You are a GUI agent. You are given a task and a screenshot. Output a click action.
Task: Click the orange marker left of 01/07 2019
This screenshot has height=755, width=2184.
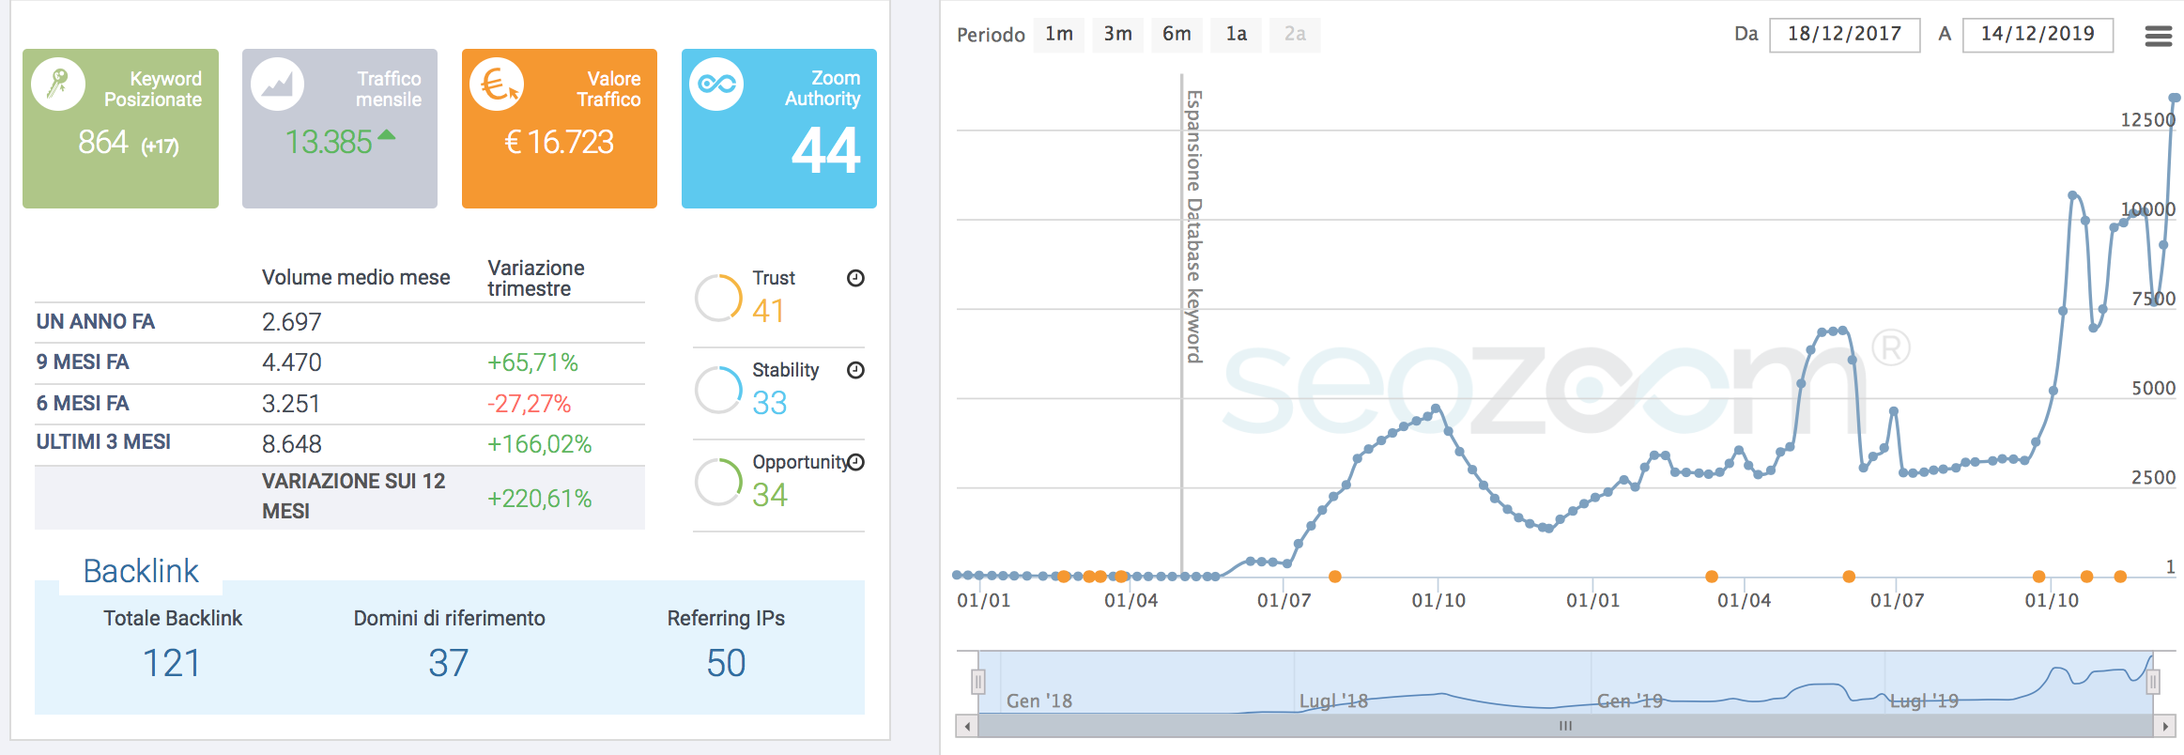(1849, 577)
